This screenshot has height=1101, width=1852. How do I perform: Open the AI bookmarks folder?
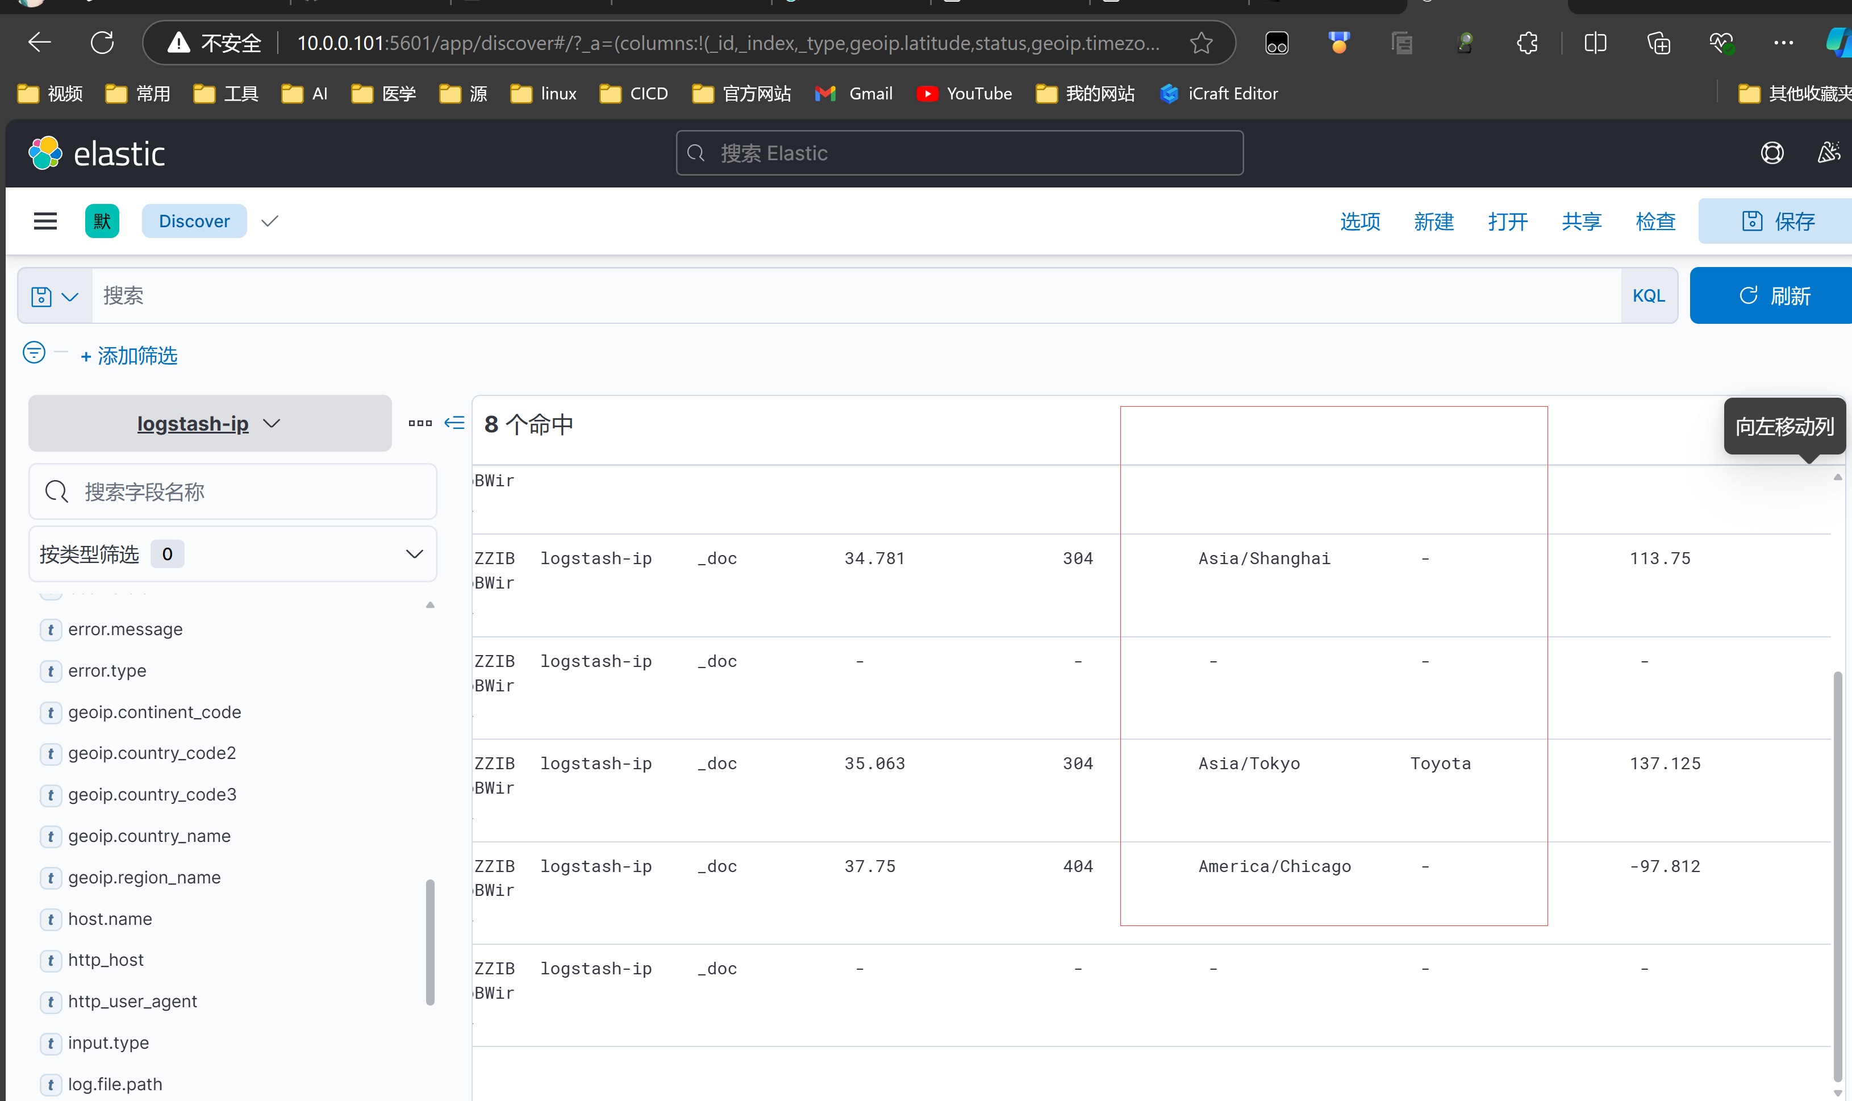pyautogui.click(x=304, y=94)
